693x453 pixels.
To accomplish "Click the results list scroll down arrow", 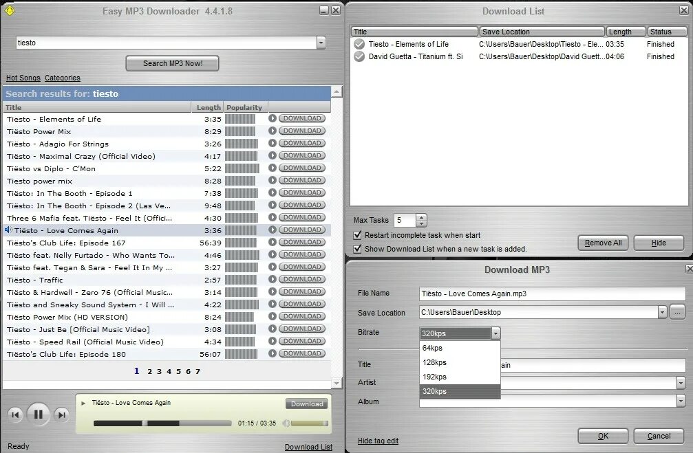I will [x=337, y=384].
